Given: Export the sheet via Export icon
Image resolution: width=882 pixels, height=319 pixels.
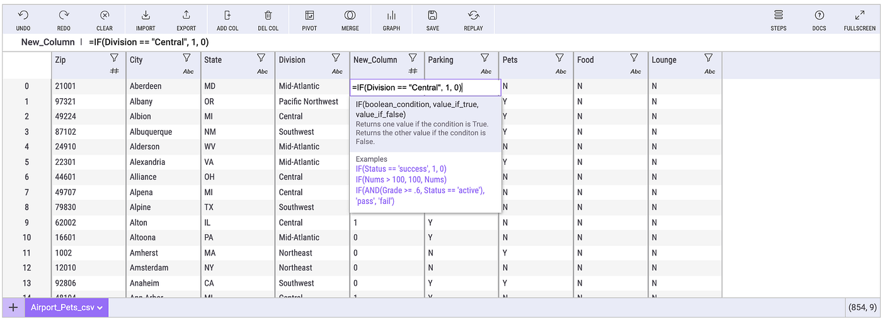Looking at the screenshot, I should click(186, 15).
